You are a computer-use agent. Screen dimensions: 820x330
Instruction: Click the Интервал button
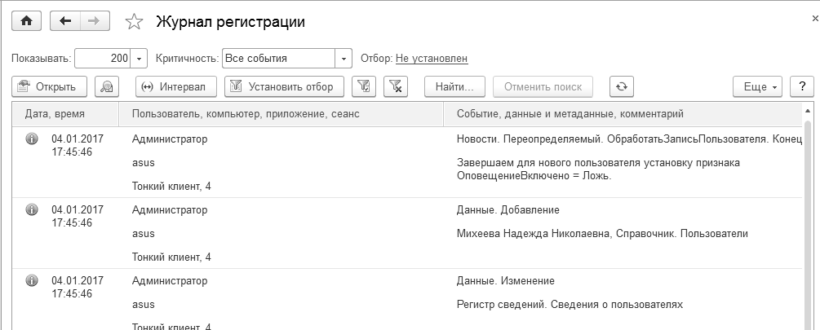point(175,86)
